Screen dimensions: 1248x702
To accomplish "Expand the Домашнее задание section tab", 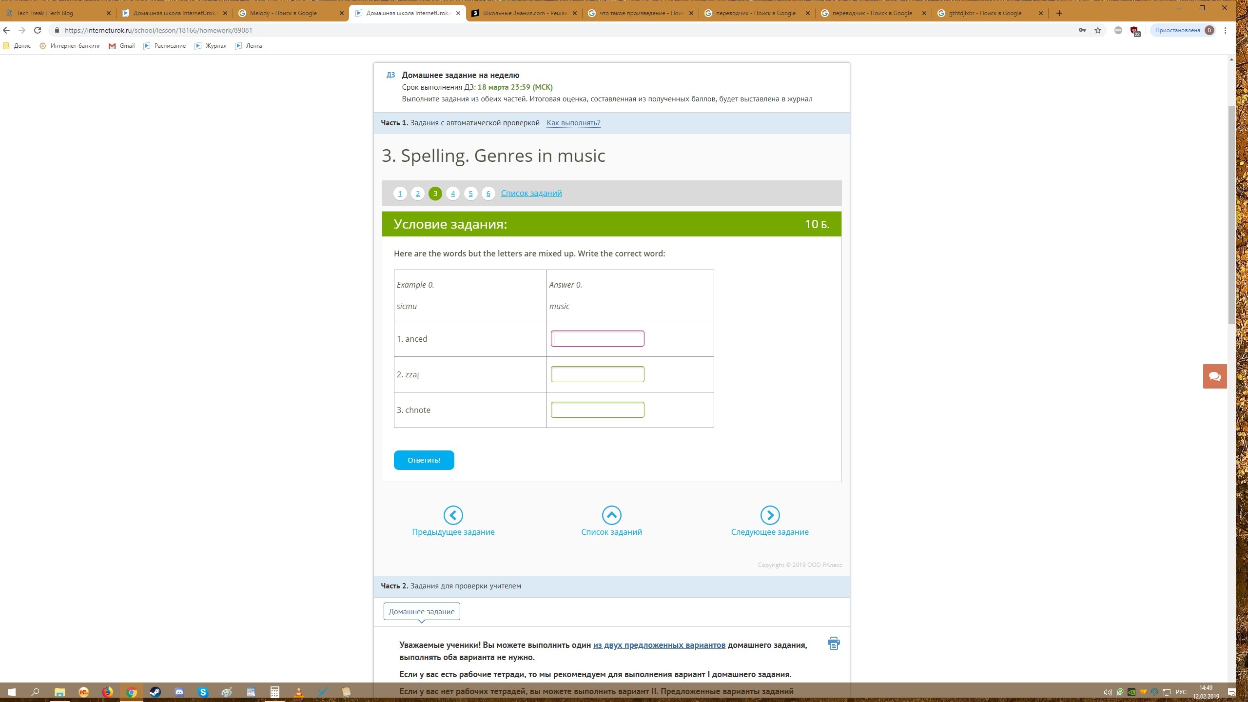I will tap(421, 611).
